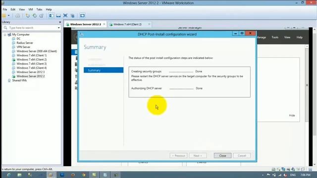Collapse the My Computer tree node
The height and width of the screenshot is (178, 317).
5,35
